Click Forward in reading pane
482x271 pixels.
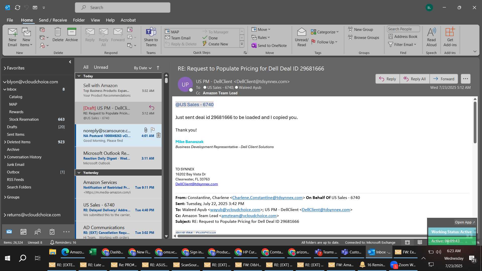[444, 79]
